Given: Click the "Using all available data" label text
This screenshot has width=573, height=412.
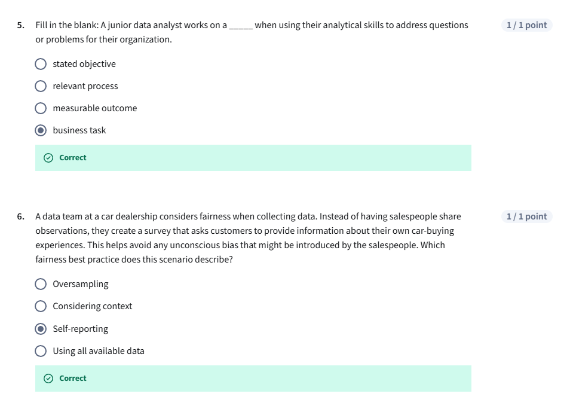Looking at the screenshot, I should [99, 351].
